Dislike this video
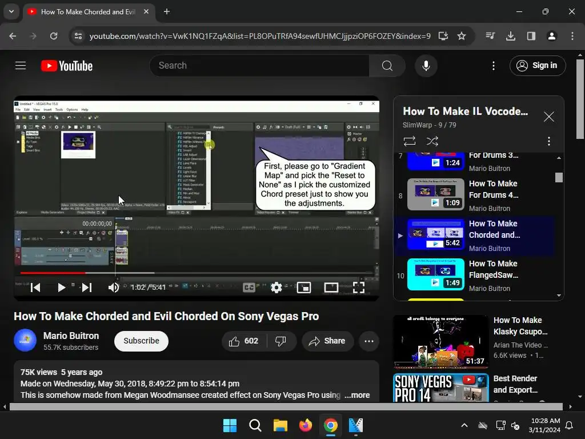Viewport: 585px width, 439px height. pyautogui.click(x=281, y=341)
